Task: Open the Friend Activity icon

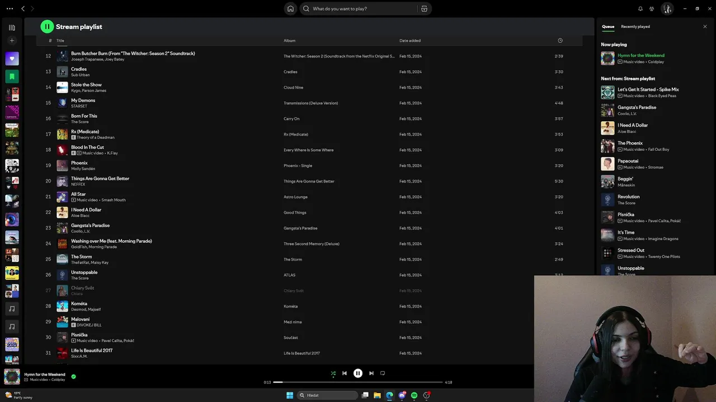Action: click(x=652, y=9)
